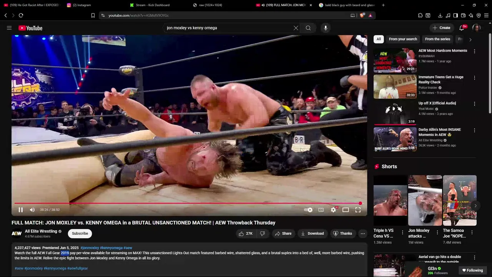
Task: Like the video (27K)
Action: [246, 234]
